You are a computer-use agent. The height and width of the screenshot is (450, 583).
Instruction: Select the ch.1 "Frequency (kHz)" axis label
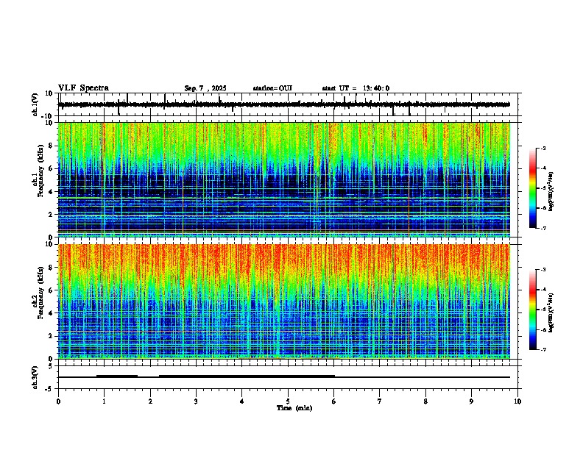[40, 171]
